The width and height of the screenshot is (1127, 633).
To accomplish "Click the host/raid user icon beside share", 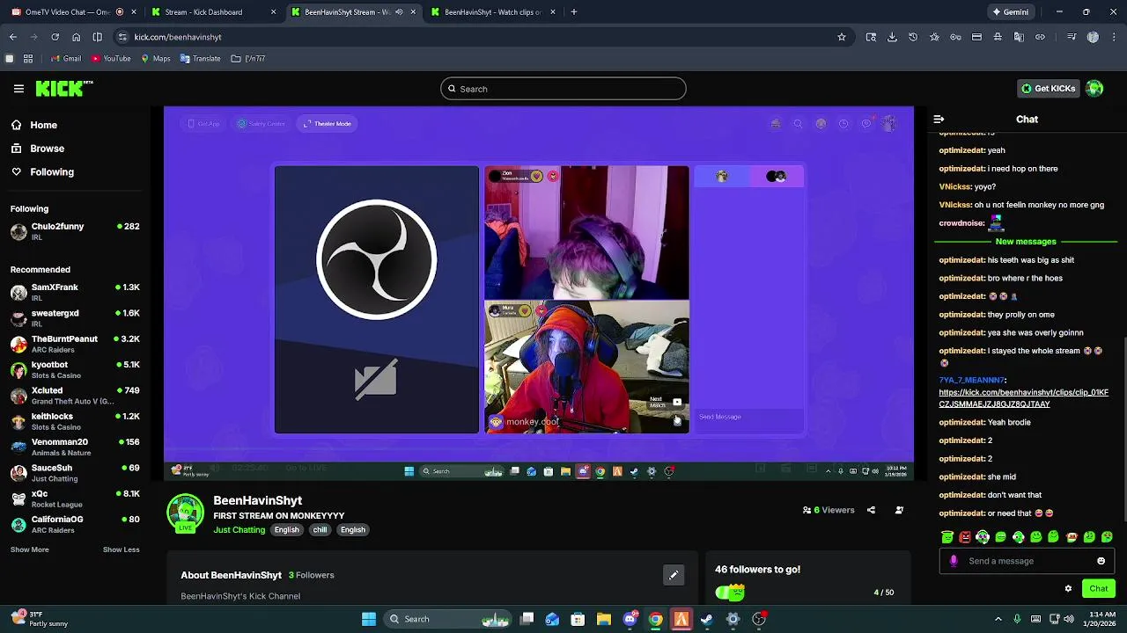I will (899, 510).
